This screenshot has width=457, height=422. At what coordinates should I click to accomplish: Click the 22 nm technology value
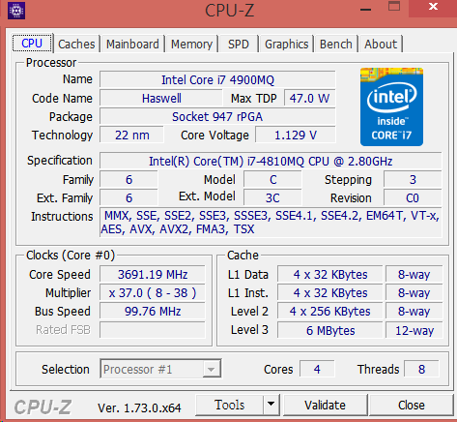(132, 135)
